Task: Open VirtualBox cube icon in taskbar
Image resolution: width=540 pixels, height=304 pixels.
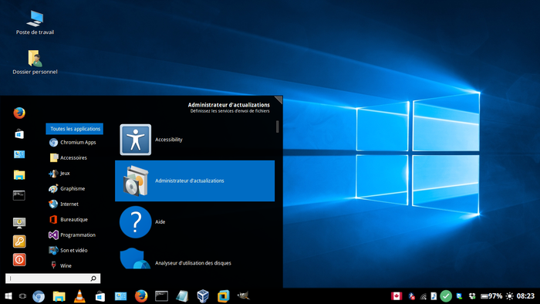Action: coord(203,296)
